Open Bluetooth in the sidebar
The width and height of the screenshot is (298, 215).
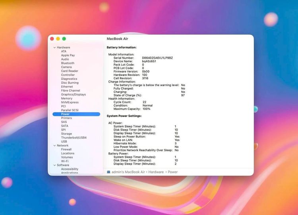click(x=68, y=63)
